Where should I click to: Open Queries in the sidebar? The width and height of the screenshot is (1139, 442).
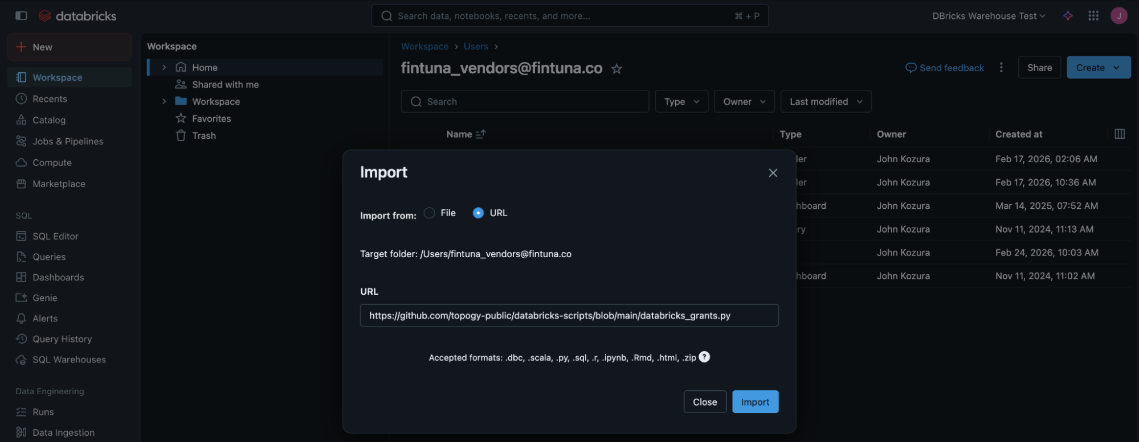[x=70, y=257]
